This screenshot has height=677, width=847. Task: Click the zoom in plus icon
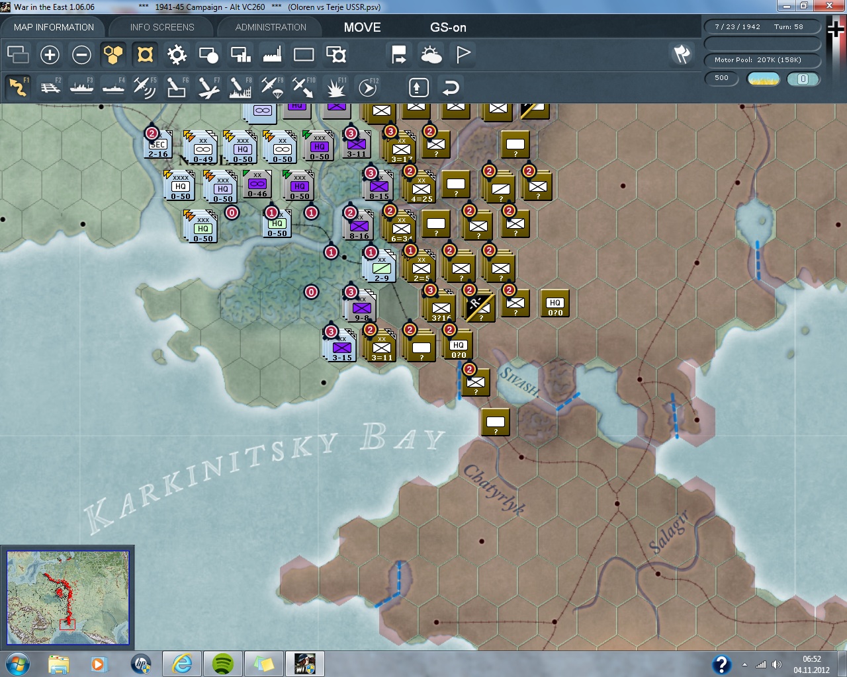click(50, 54)
